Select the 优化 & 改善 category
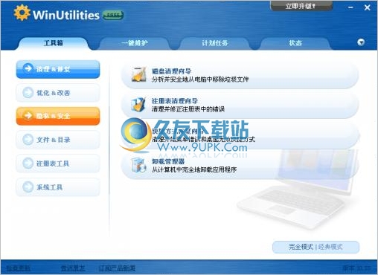 [58, 93]
